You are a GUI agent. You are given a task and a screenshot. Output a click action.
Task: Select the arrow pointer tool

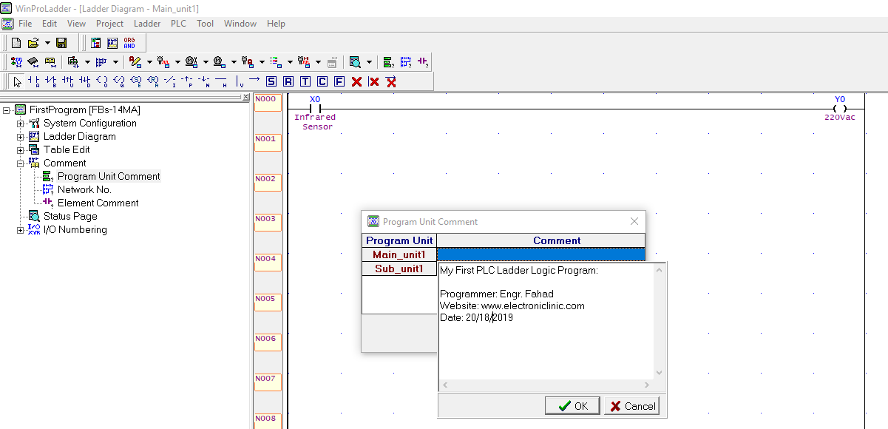[x=18, y=81]
